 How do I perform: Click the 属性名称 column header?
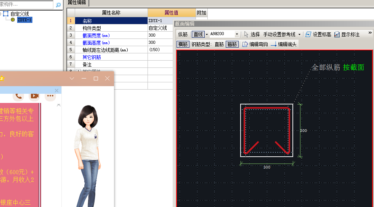111,13
